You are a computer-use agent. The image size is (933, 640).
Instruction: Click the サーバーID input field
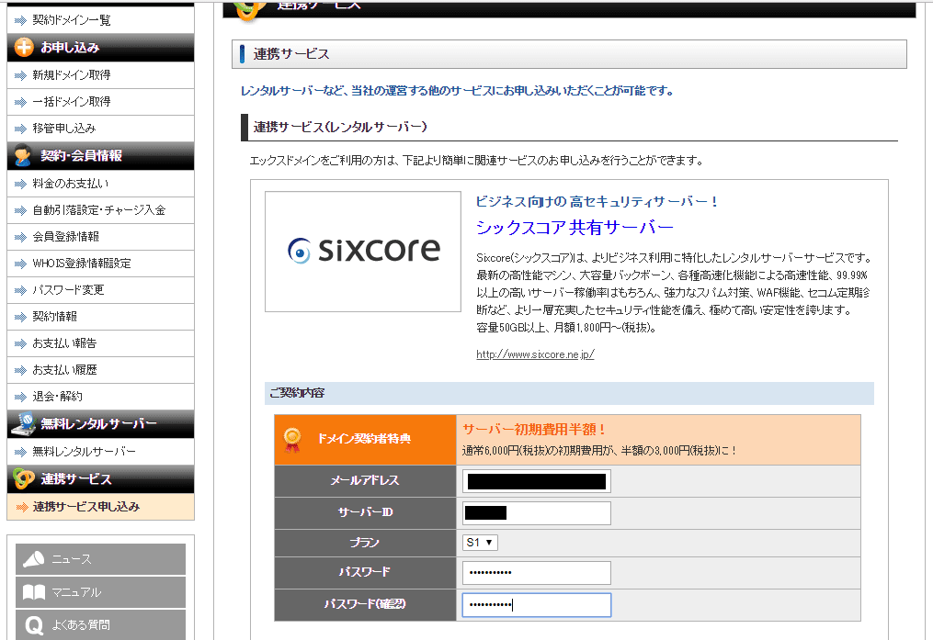(537, 513)
